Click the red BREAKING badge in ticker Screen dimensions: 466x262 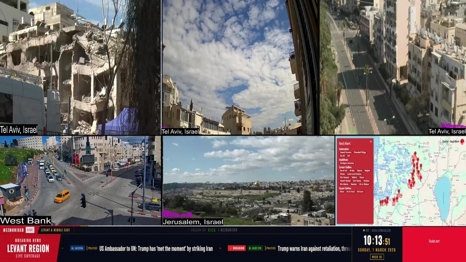(237, 248)
